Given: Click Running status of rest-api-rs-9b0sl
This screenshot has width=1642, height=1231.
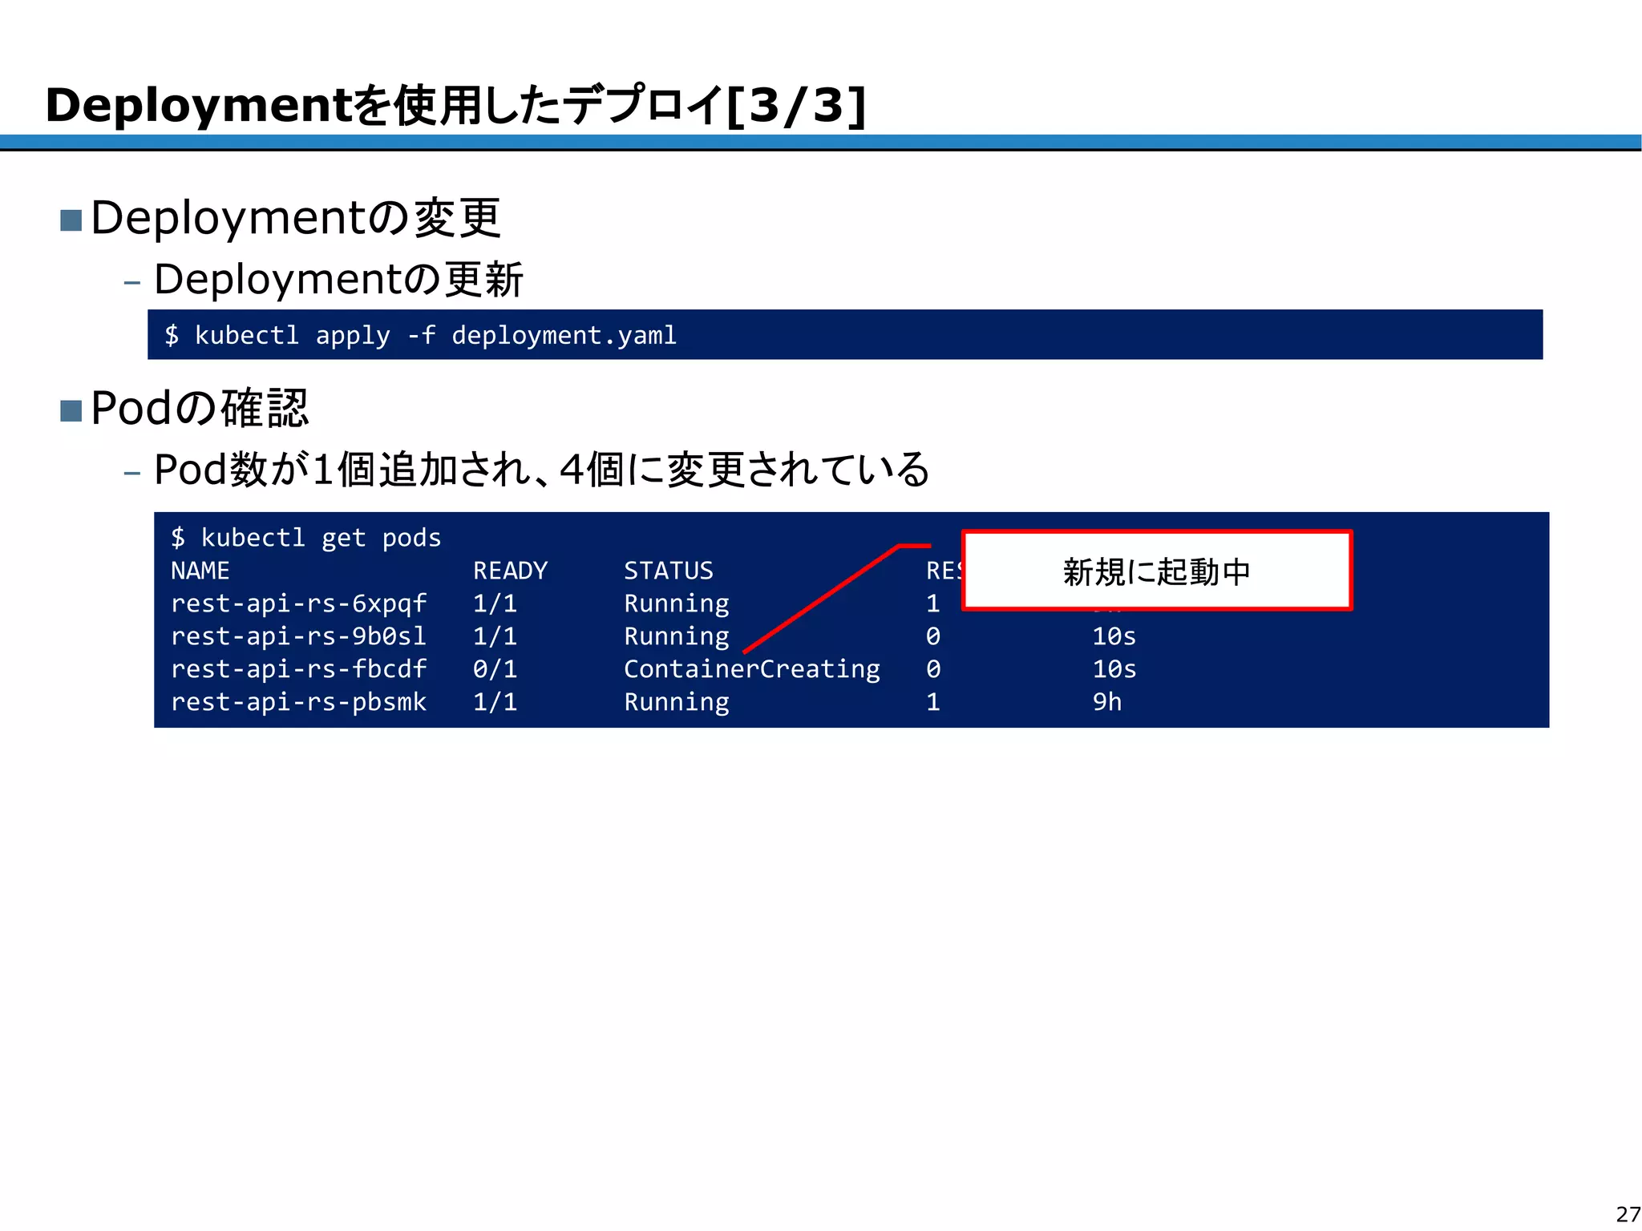Looking at the screenshot, I should [x=677, y=636].
